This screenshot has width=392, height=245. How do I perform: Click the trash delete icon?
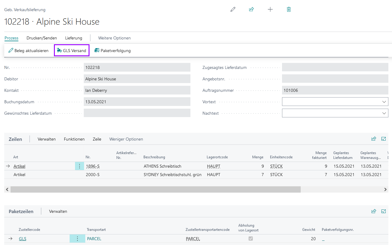pos(289,9)
